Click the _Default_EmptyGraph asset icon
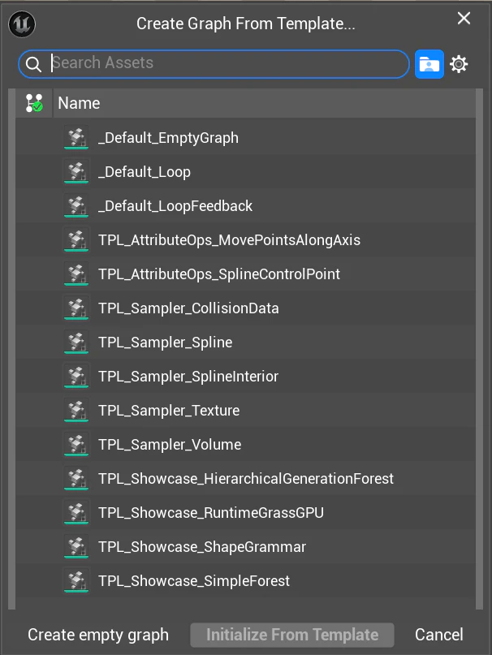The width and height of the screenshot is (492, 655). 76,137
